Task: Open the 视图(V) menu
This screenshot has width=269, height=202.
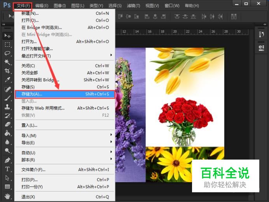Action: click(152, 6)
